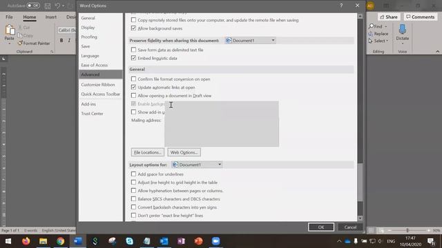Check Allow opening a document in Draft view
442x248 pixels.
click(133, 96)
